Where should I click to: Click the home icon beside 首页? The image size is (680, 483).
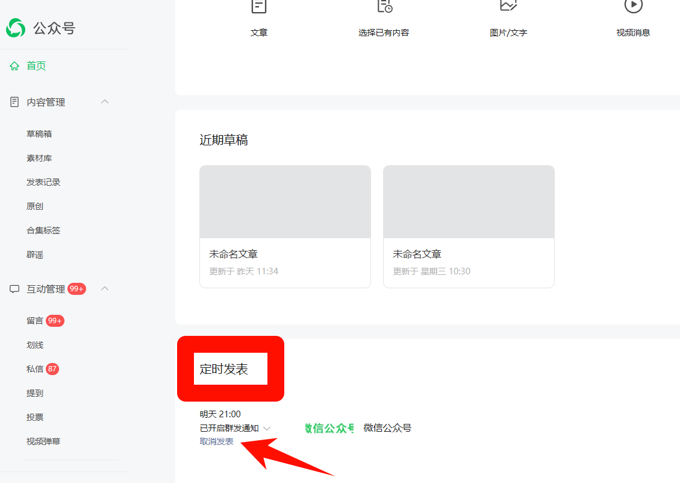click(x=14, y=66)
